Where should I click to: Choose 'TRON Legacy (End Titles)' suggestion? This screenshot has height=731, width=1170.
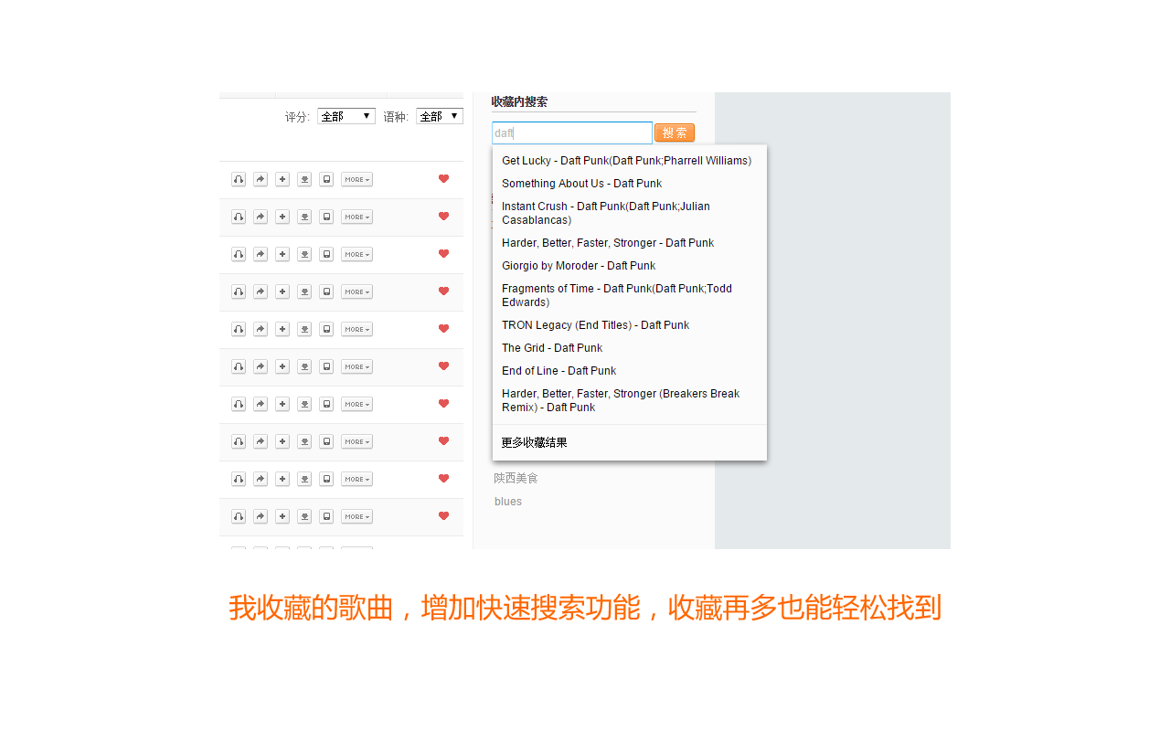(629, 325)
